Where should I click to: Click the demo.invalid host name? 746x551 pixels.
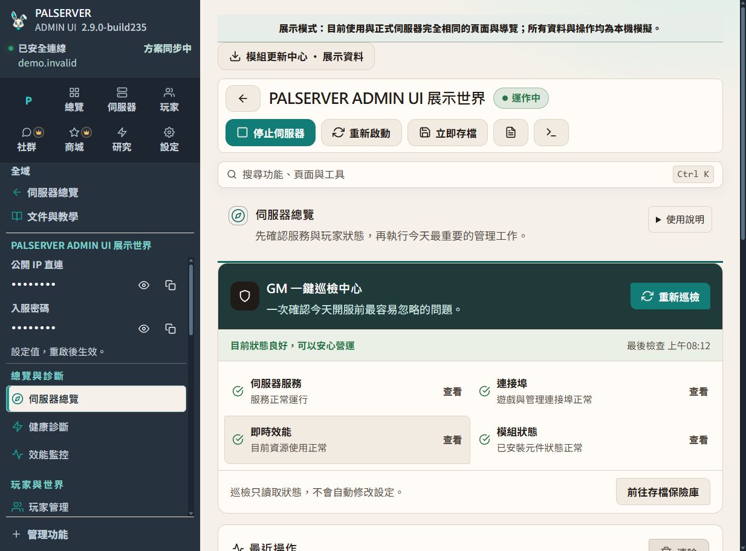[47, 63]
